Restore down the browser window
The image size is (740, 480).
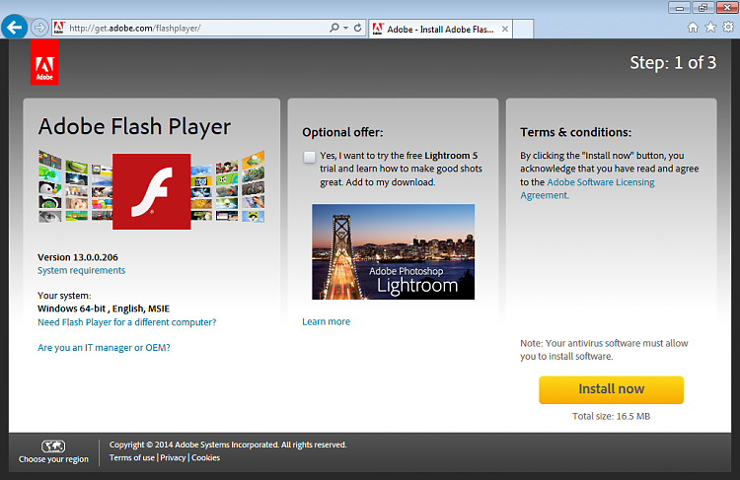pyautogui.click(x=703, y=8)
